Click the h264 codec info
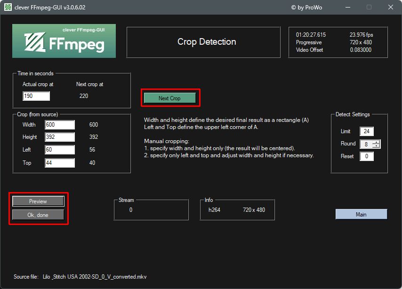Image resolution: width=402 pixels, height=289 pixels. pos(214,210)
